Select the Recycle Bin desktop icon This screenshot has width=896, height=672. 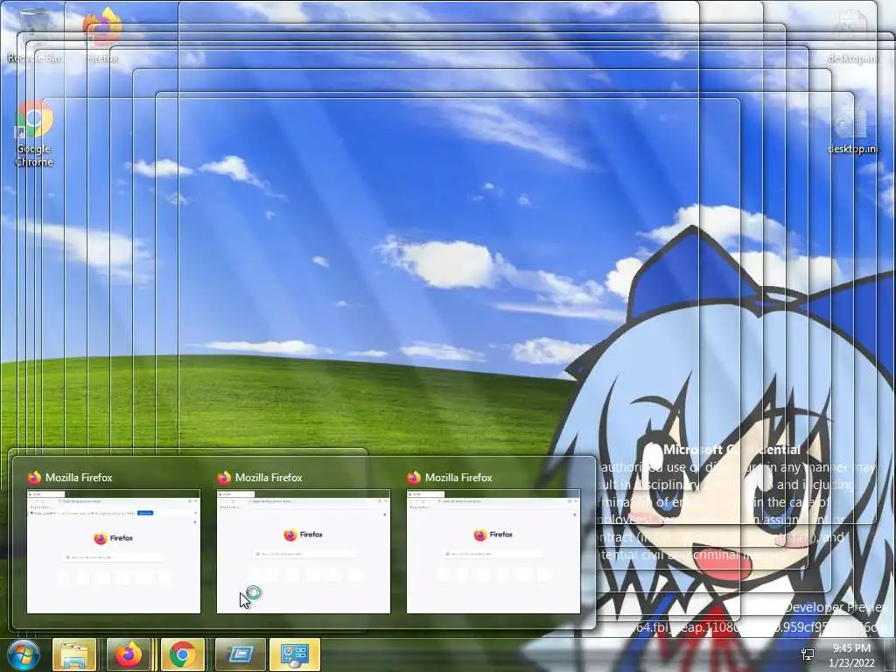(34, 35)
